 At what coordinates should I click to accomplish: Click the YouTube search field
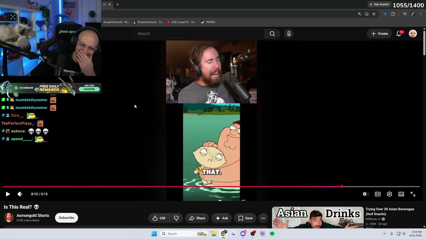click(199, 34)
